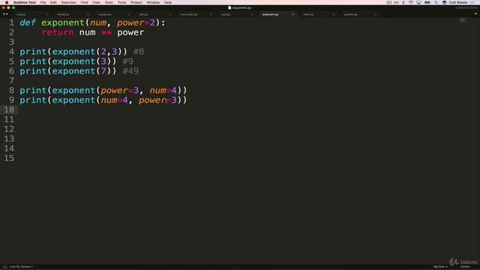The width and height of the screenshot is (480, 270).
Task: Open the View menu
Action: click(97, 2)
